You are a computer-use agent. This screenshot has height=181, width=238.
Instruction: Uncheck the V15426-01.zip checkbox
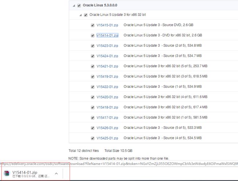pos(92,128)
